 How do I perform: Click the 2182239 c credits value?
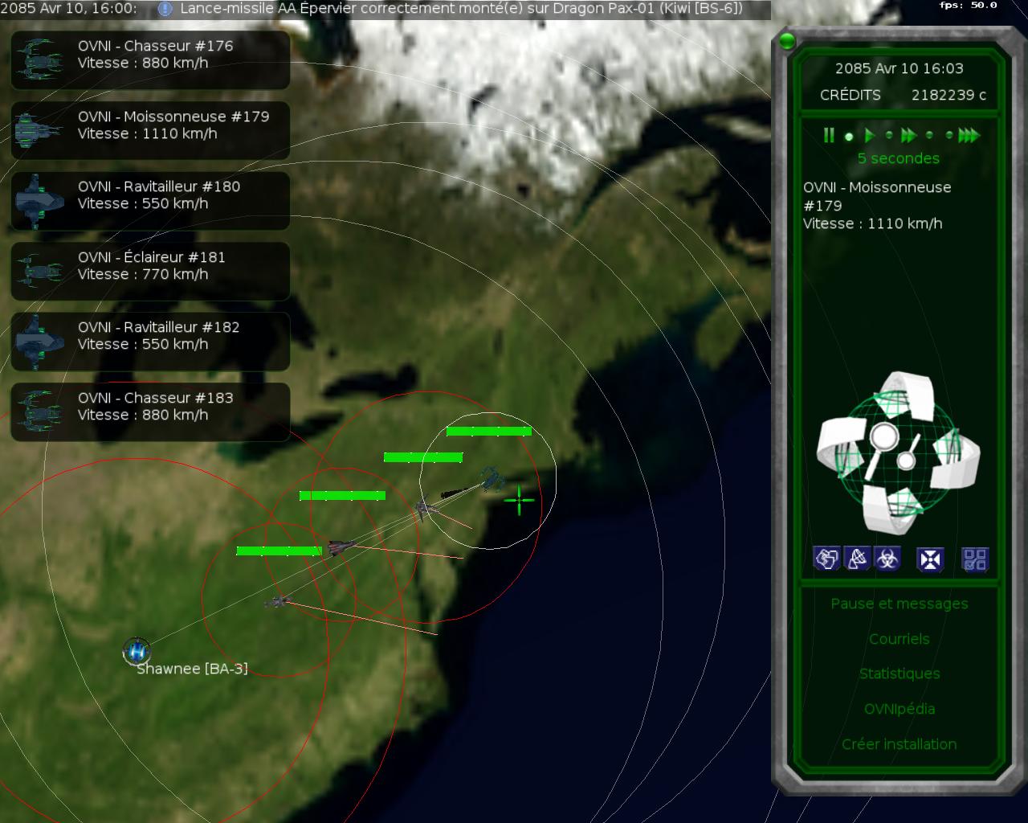point(948,95)
